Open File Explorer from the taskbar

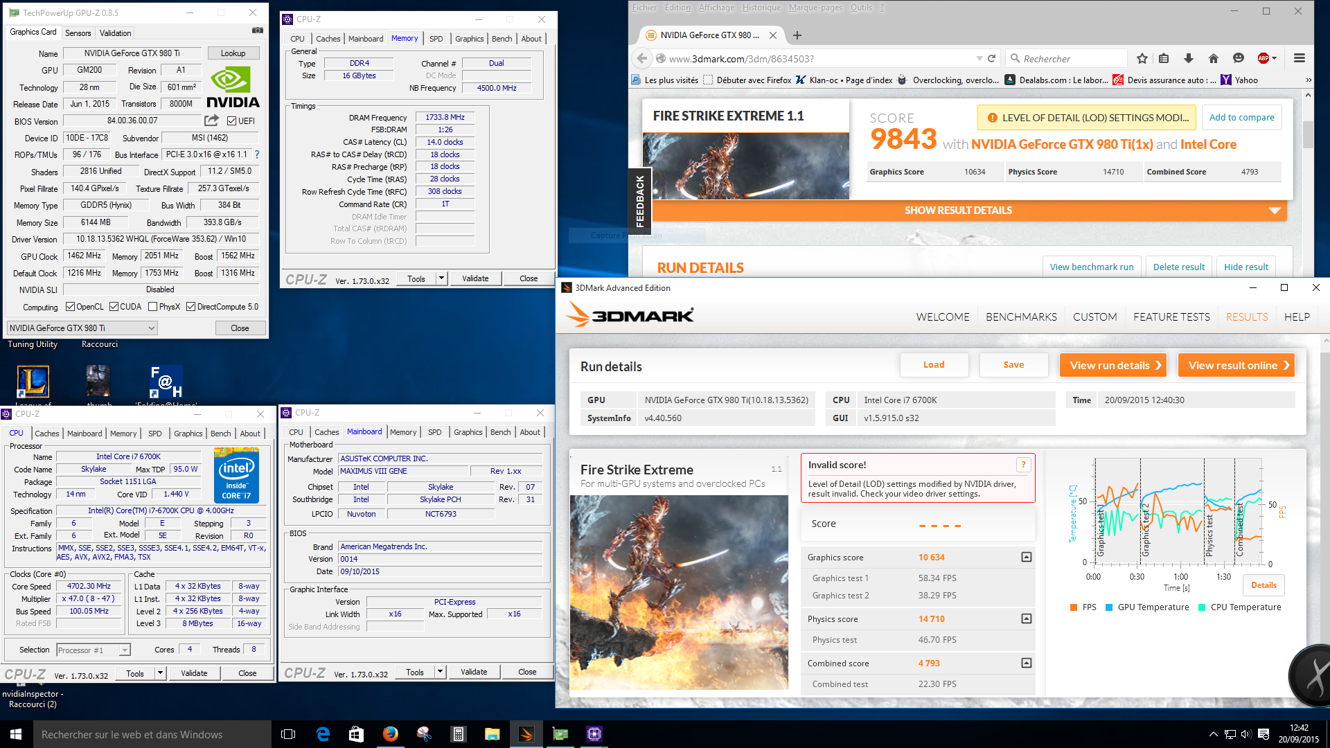pos(492,734)
